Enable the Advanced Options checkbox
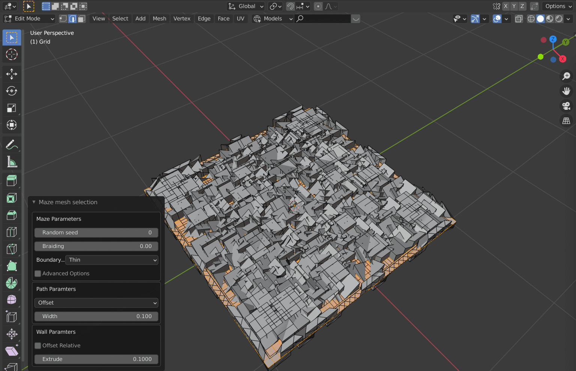 coord(38,274)
